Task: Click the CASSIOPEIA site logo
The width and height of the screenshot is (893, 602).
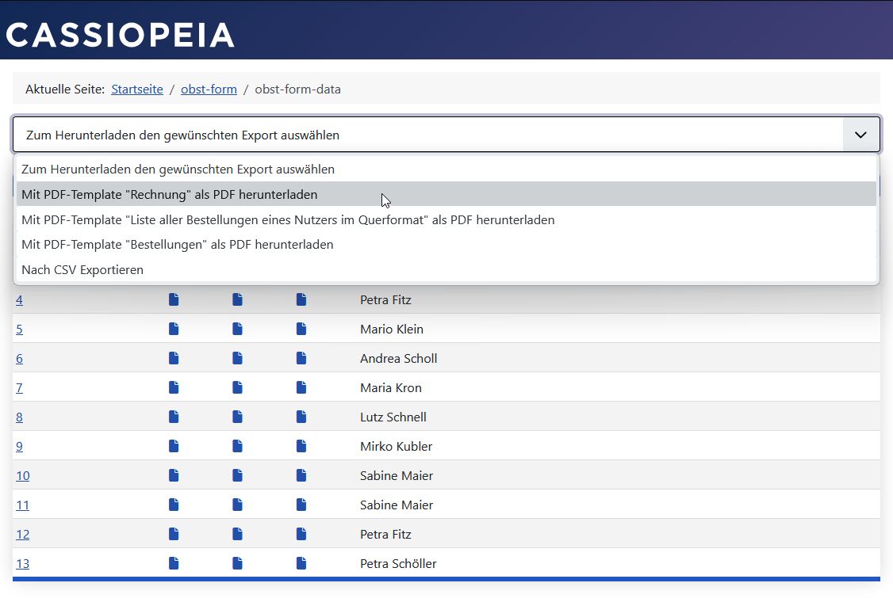Action: click(121, 34)
